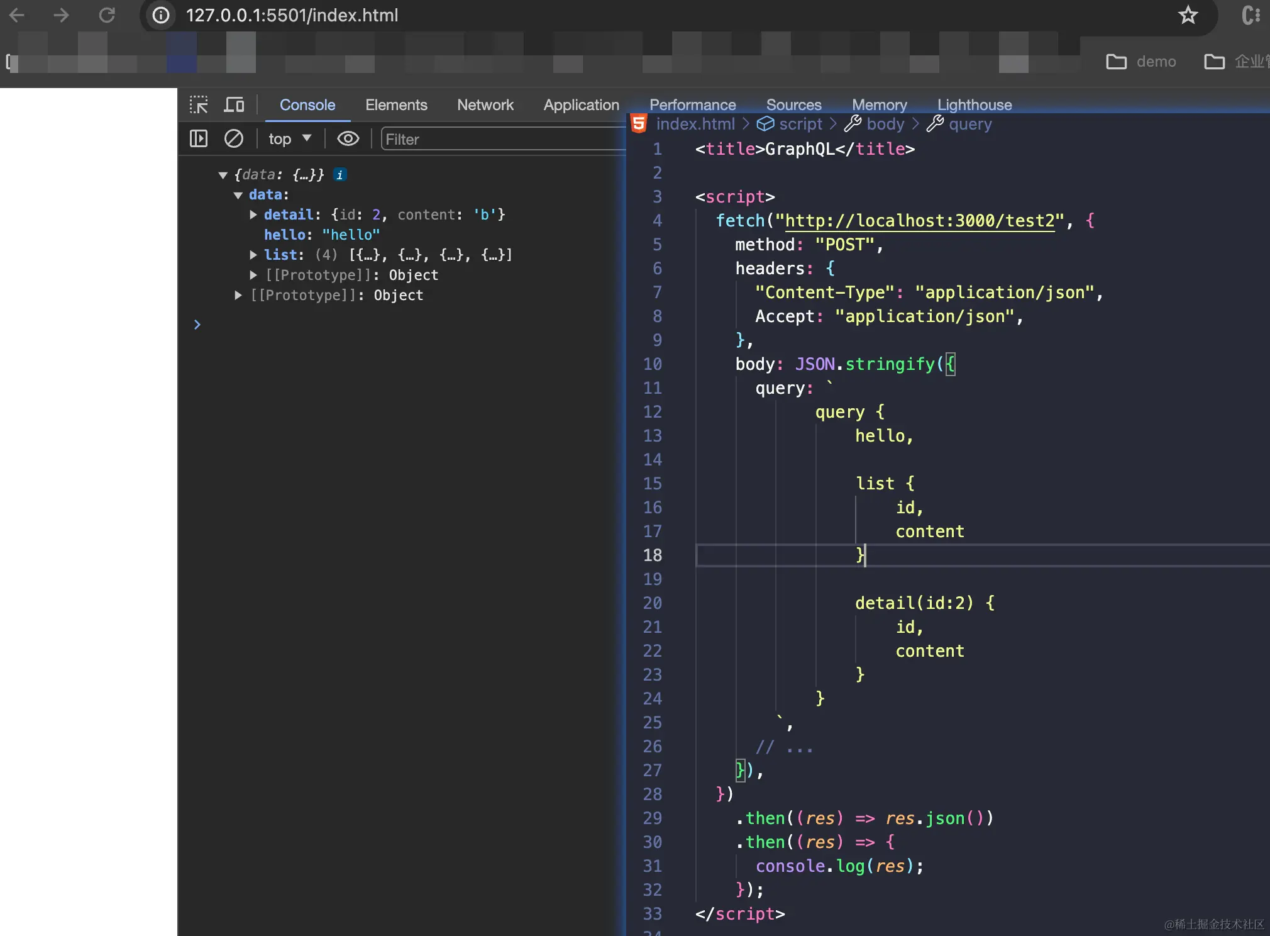Collapse the data: property node
This screenshot has height=936, width=1270.
(238, 196)
